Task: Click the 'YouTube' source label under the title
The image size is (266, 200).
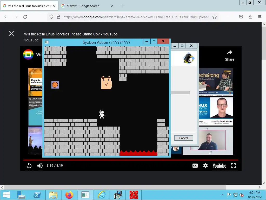Action: click(x=31, y=40)
